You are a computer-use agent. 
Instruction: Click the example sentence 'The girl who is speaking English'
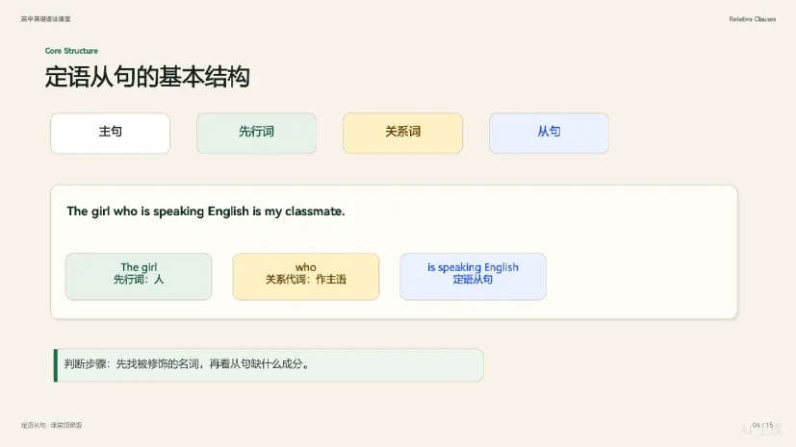click(158, 211)
